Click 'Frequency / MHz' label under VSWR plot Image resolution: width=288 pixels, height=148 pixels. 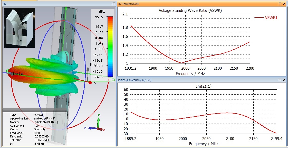click(190, 74)
